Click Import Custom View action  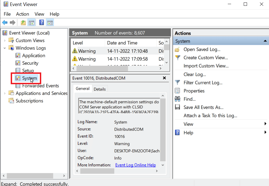coord(206,66)
